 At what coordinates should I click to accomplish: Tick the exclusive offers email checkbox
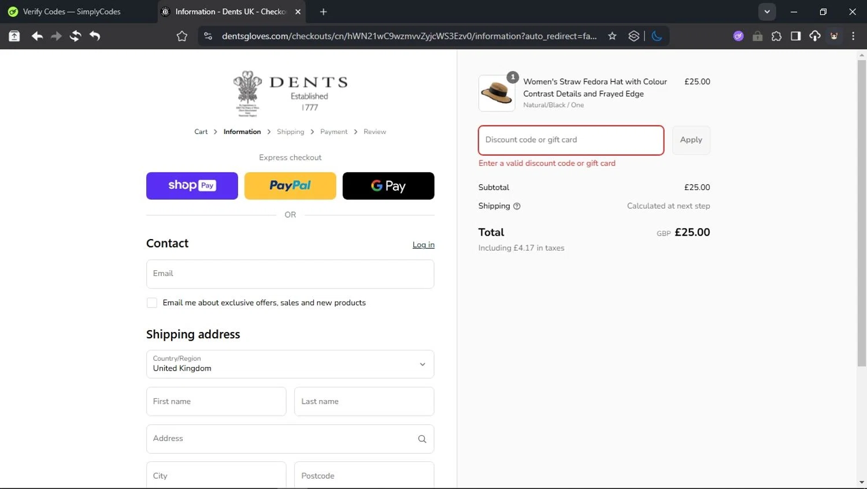coord(152,303)
